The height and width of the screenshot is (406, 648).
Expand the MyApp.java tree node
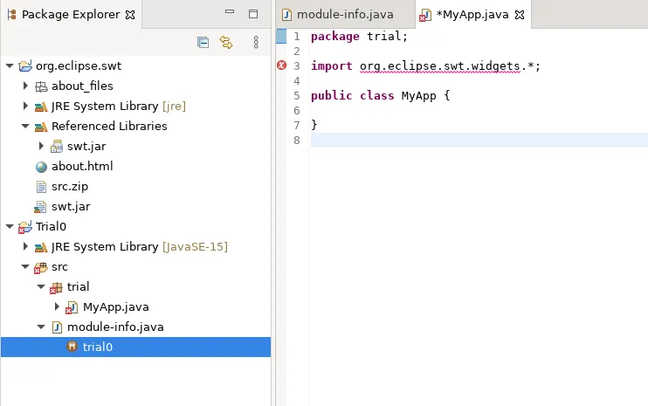(x=57, y=306)
